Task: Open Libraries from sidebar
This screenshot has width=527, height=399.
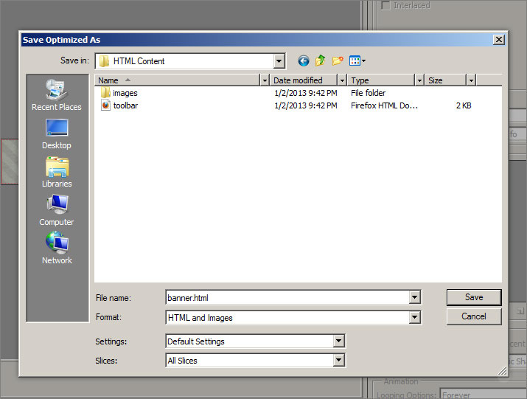Action: [x=57, y=173]
